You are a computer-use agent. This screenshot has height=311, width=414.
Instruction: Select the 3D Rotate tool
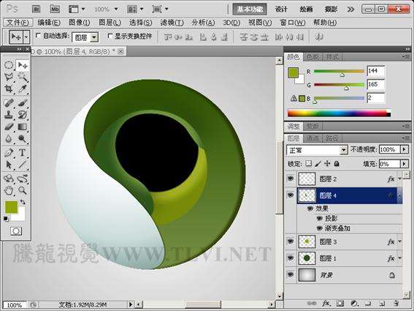(x=9, y=179)
